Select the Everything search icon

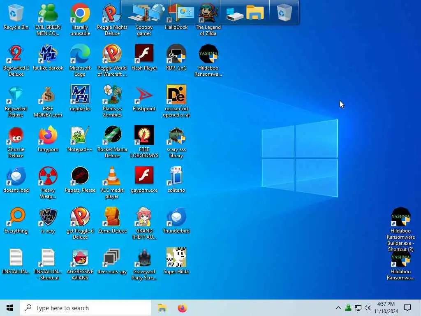16,221
